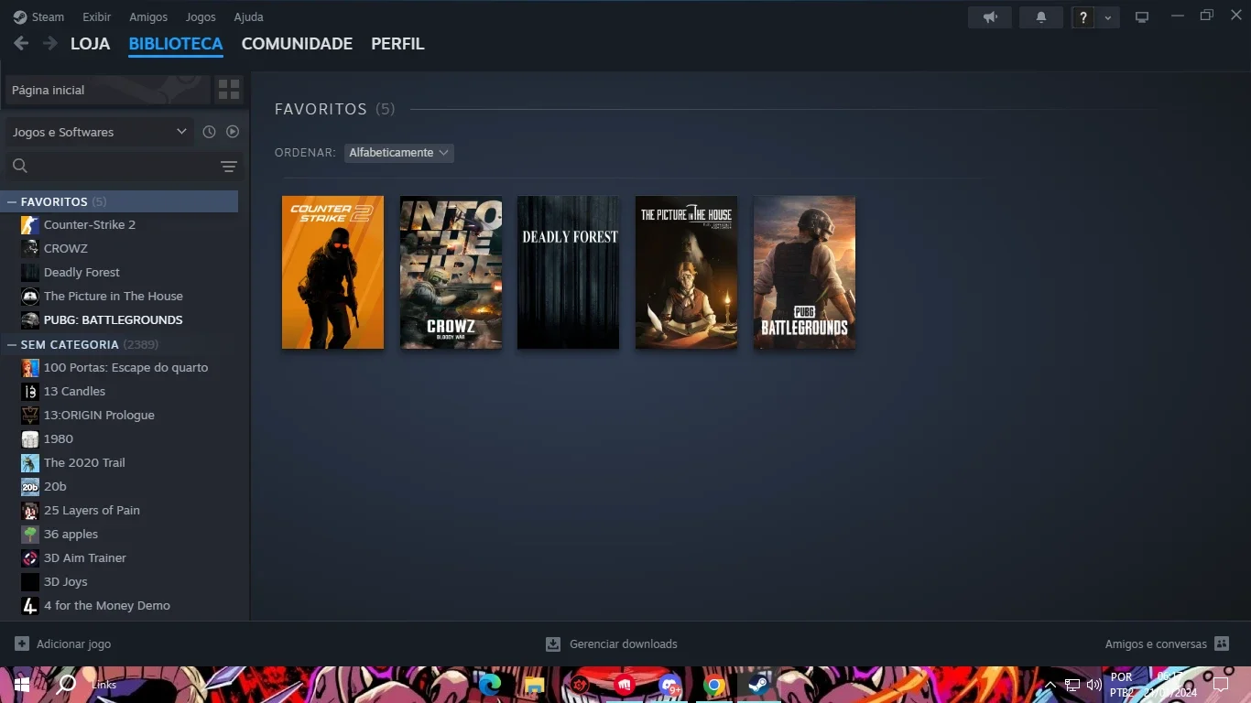The width and height of the screenshot is (1251, 703).
Task: Click the Página inicial button
Action: tap(107, 90)
